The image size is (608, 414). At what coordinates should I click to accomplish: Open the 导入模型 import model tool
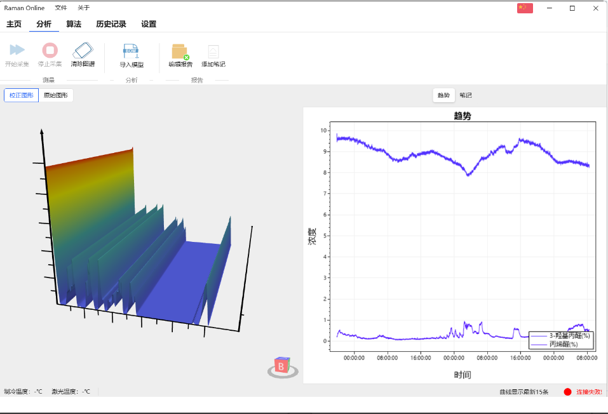point(132,52)
